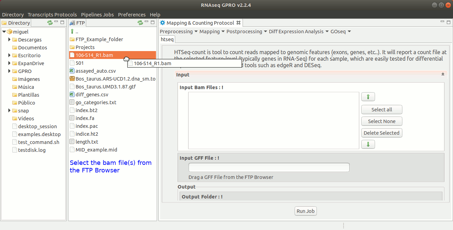Screen dimensions: 453x230
Task: Open the Preprocessing dropdown
Action: tap(179, 32)
